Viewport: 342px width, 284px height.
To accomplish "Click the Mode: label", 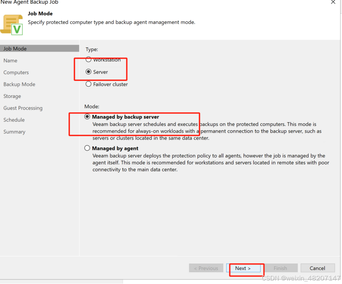I will click(x=92, y=107).
